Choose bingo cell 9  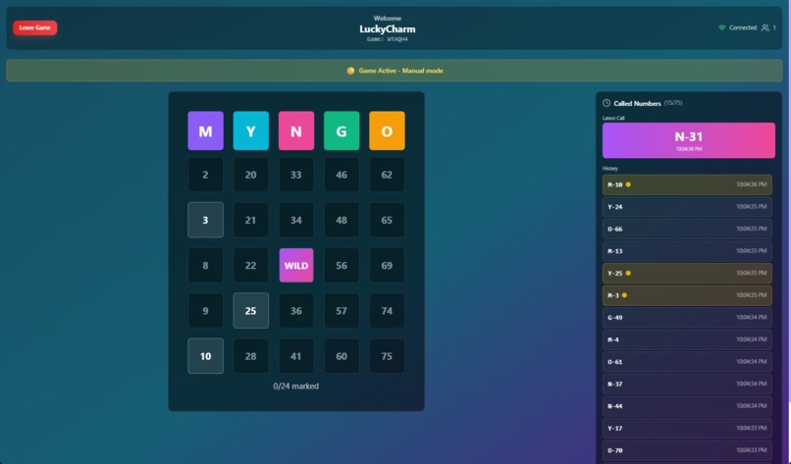205,311
